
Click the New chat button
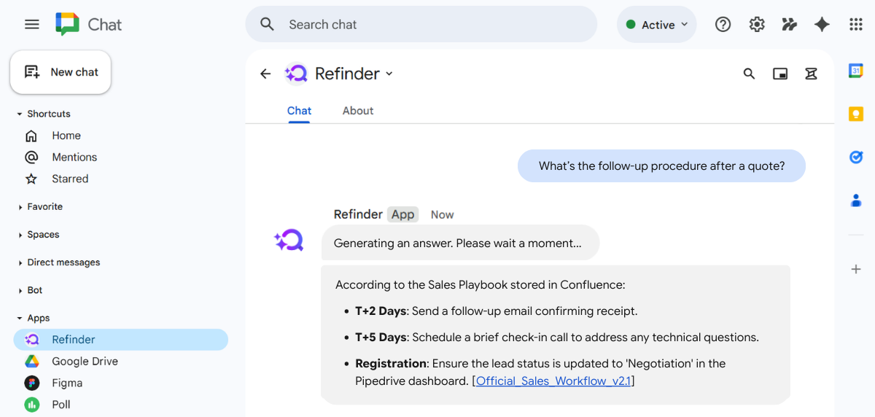(61, 72)
